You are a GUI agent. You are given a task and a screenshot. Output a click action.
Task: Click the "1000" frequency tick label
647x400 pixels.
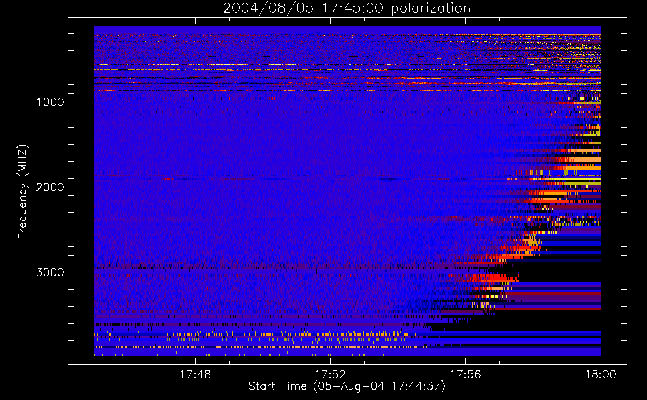click(x=50, y=102)
